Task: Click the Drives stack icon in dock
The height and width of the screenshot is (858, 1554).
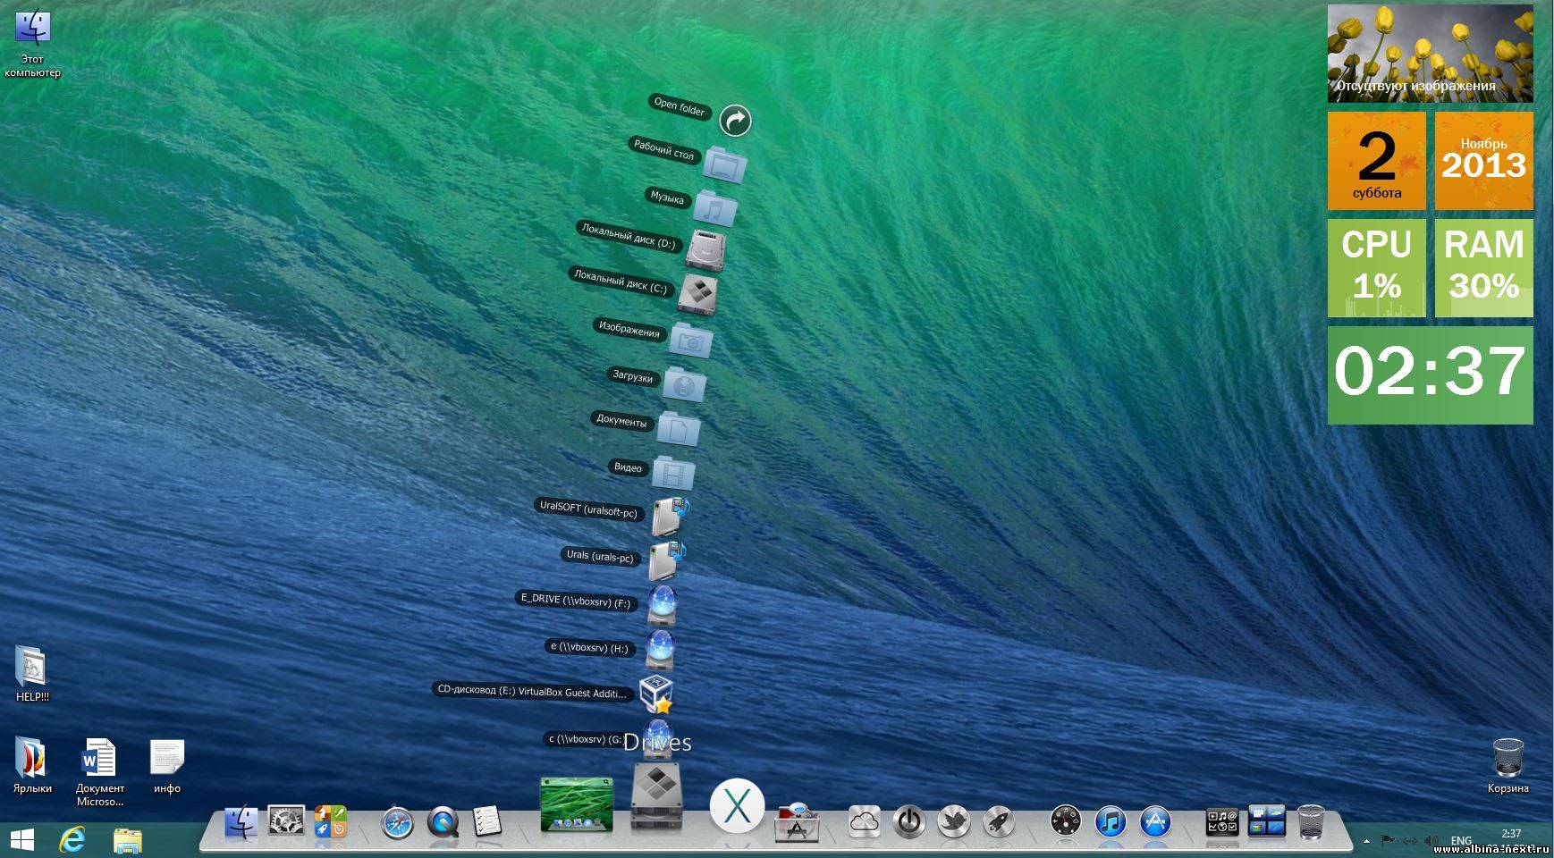Action: (x=657, y=796)
